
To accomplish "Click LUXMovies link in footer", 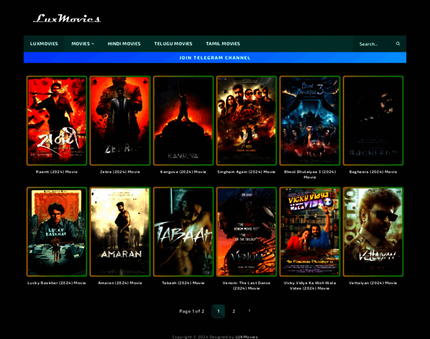I will coord(247,337).
